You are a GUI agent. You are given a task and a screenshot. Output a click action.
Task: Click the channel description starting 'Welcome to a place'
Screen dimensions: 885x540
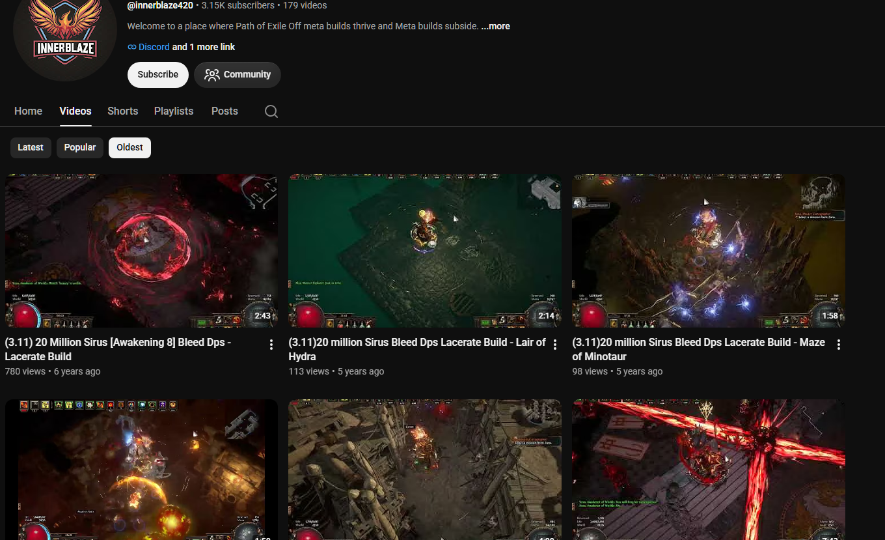tap(303, 26)
